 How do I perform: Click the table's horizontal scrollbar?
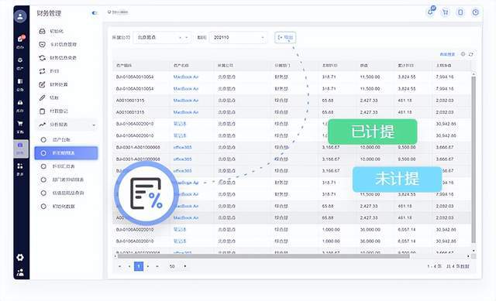263,256
